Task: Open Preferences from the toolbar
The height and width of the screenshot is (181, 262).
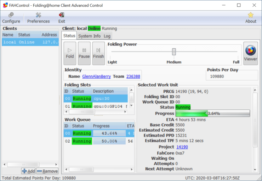Action: tap(39, 18)
